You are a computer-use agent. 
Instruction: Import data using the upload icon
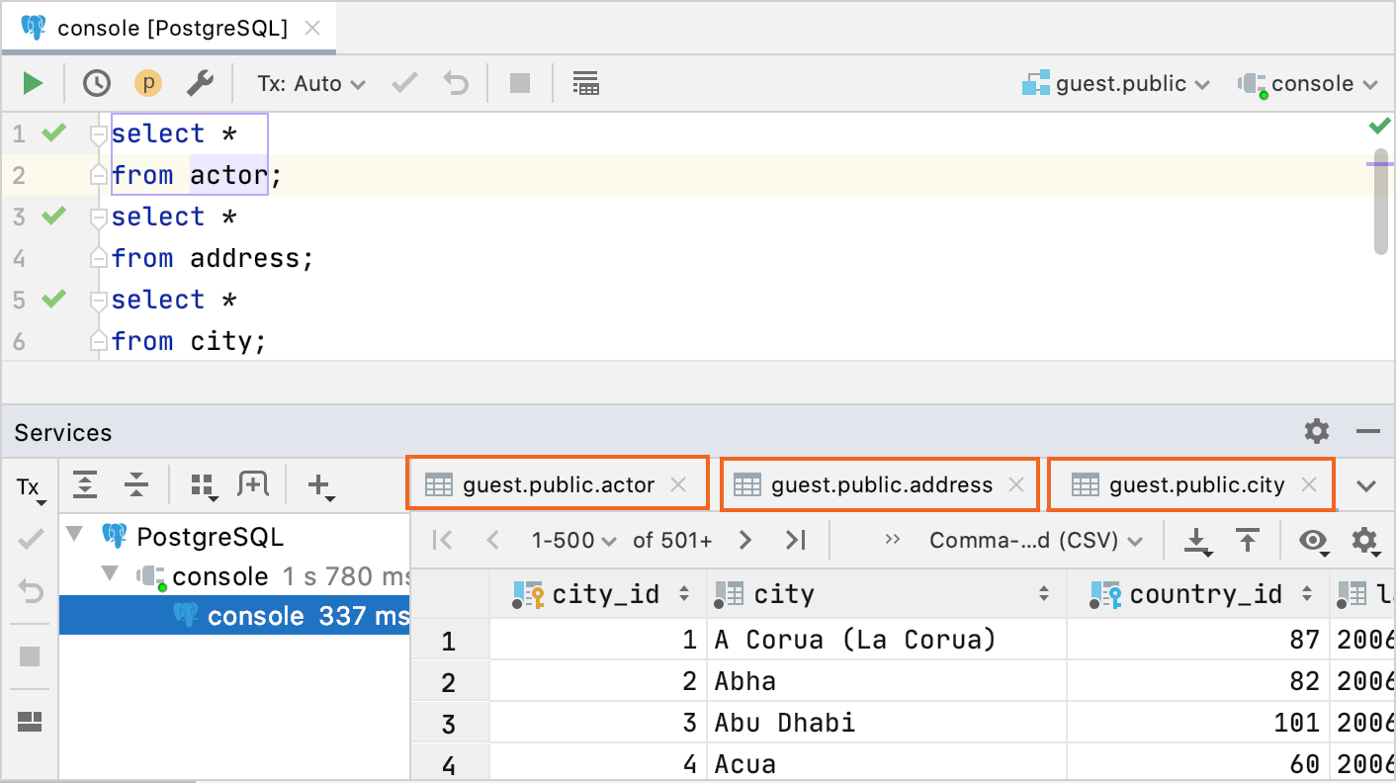[1248, 540]
